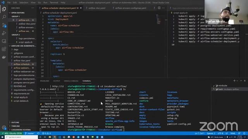Switch to the Debug Console panel tab

(x=71, y=81)
